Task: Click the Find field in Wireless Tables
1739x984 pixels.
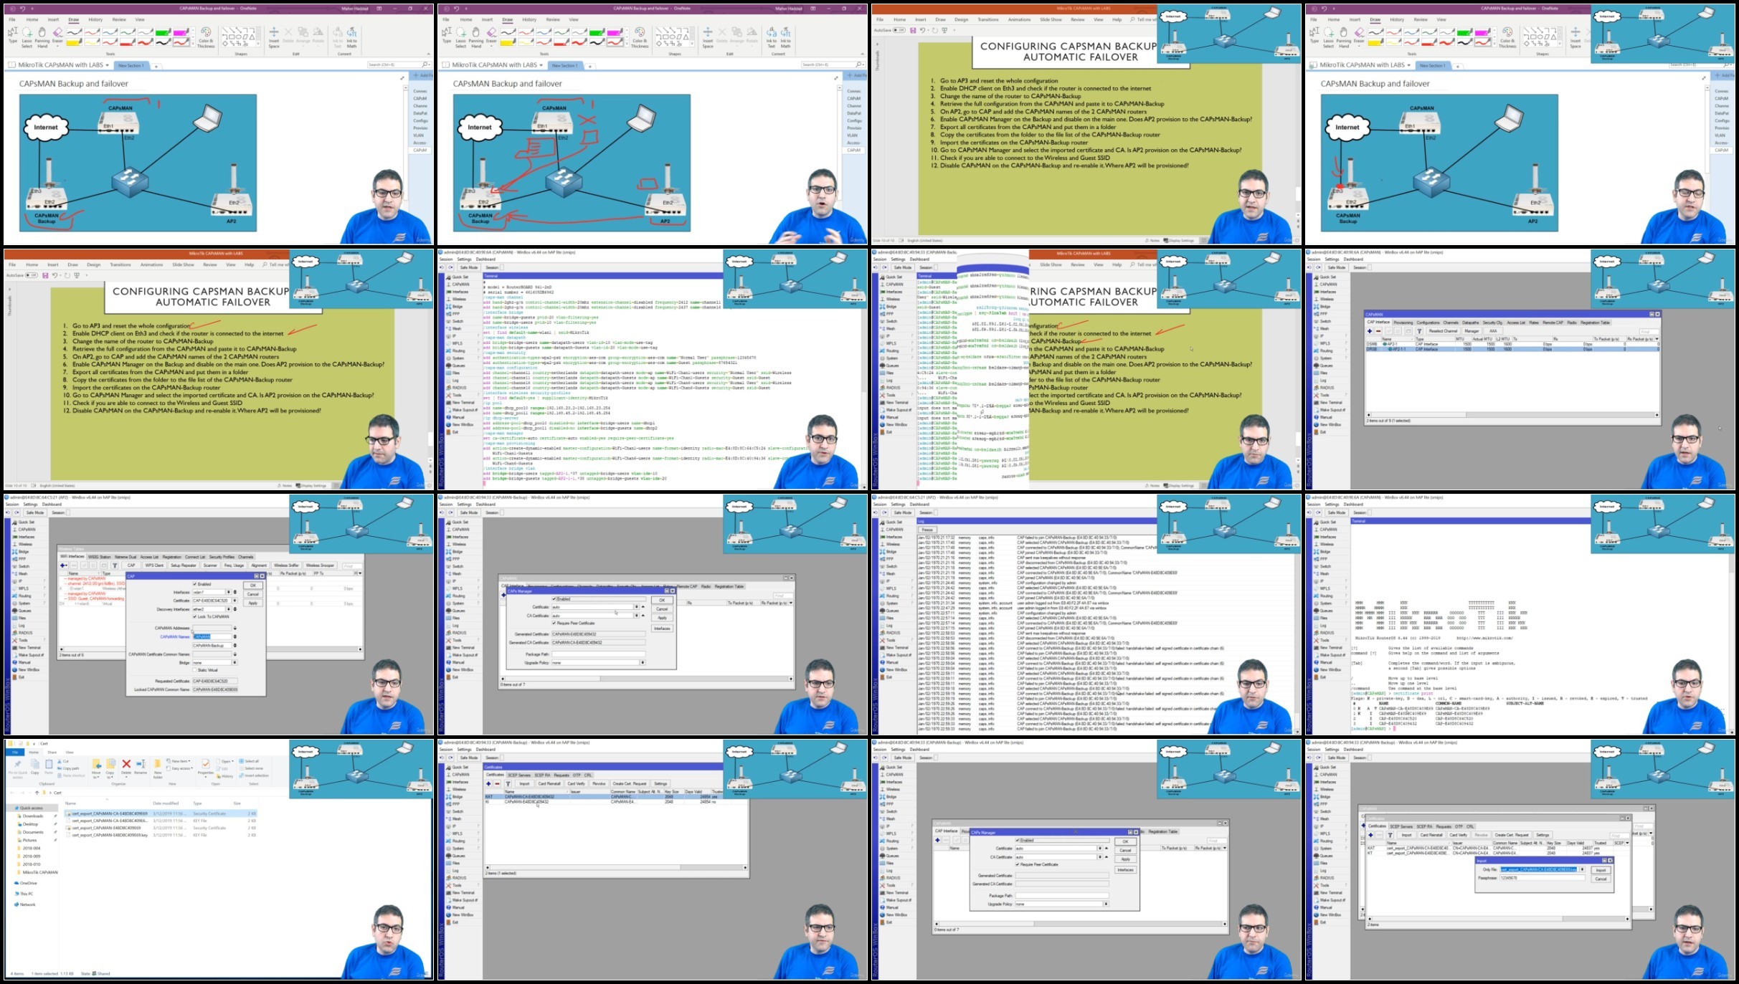Action: tap(351, 565)
